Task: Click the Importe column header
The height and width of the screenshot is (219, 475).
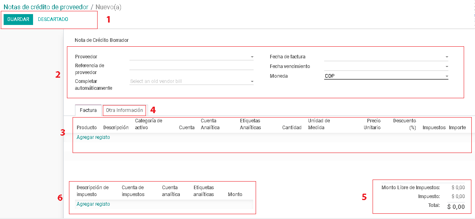Action: [x=457, y=128]
